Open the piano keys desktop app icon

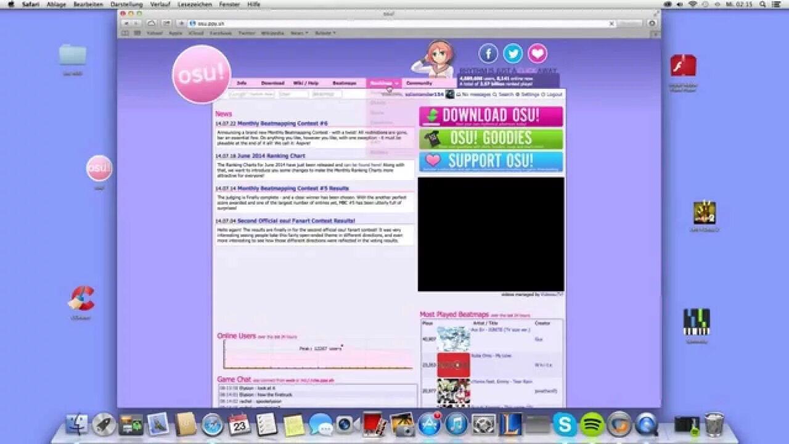(x=697, y=322)
